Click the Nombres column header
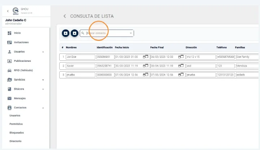This screenshot has height=150, width=260. coord(71,47)
